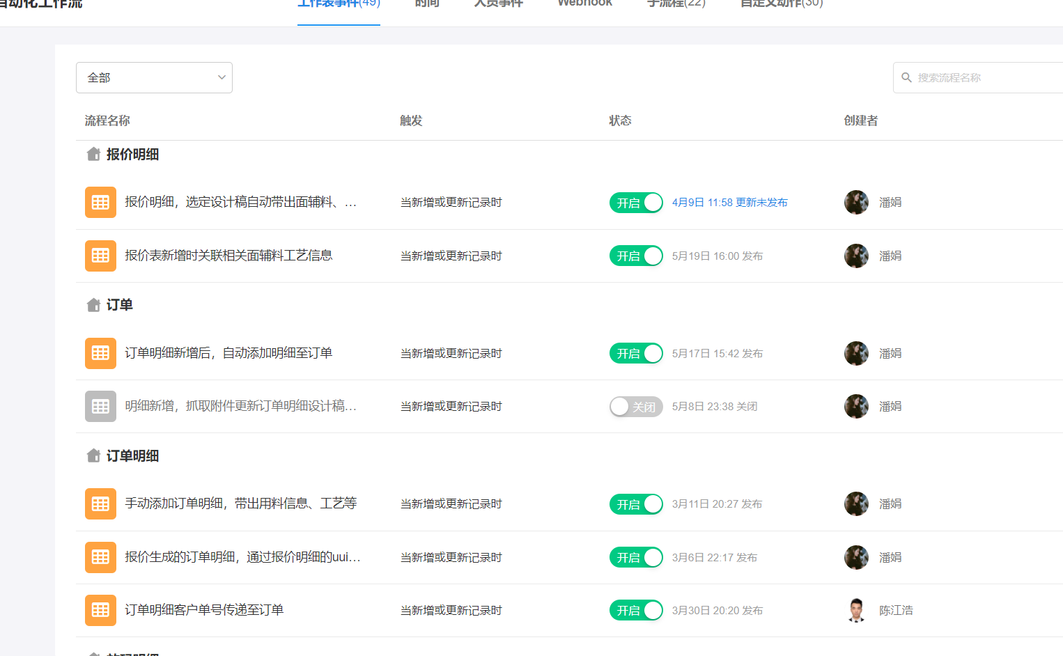
Task: Select the table icon next to 订单明细新增后 workflow
Action: (100, 353)
